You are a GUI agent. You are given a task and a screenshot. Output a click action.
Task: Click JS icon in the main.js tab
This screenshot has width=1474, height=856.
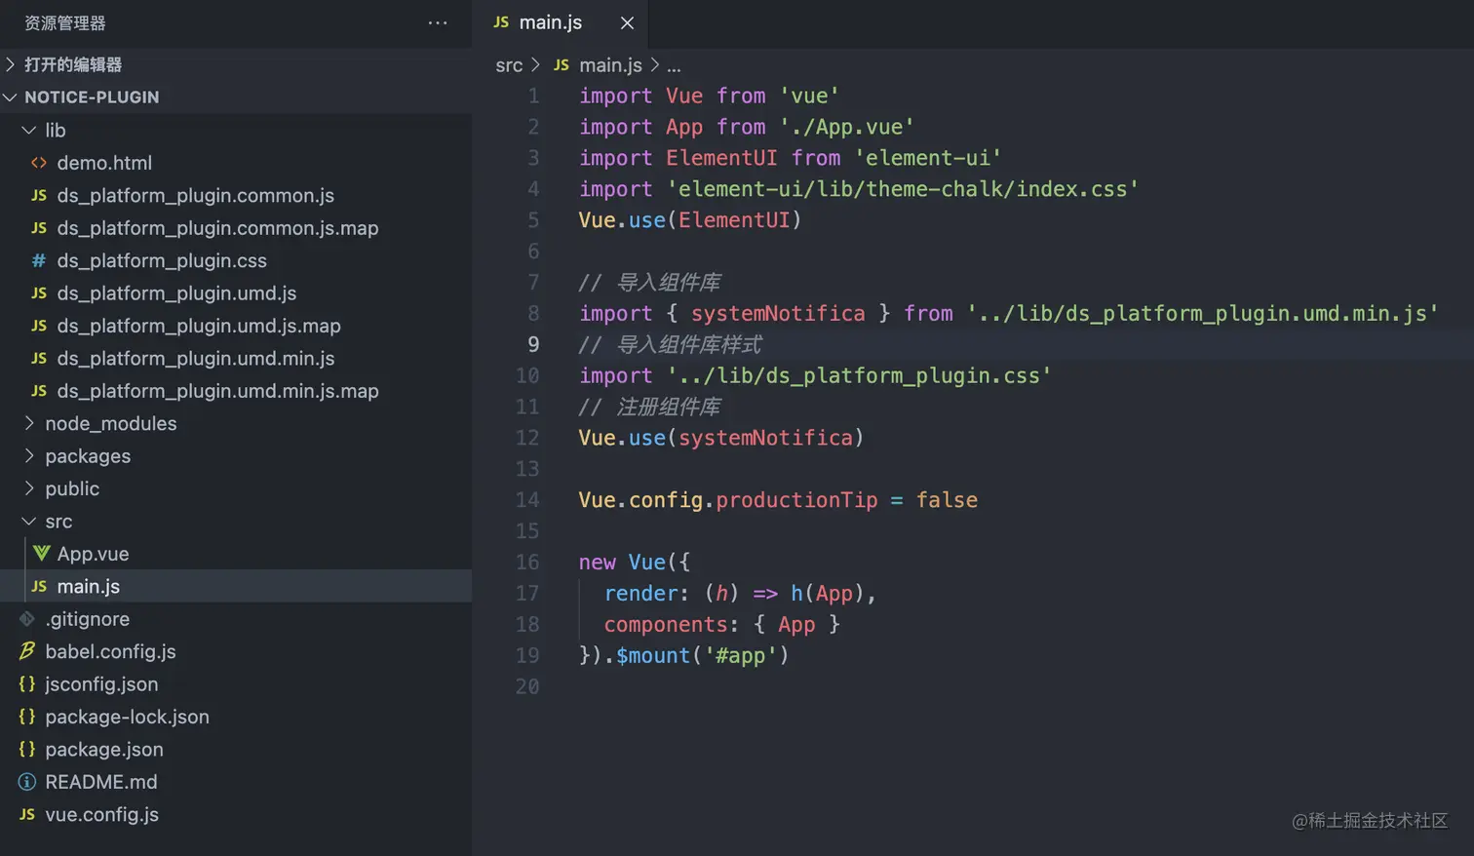(x=501, y=22)
